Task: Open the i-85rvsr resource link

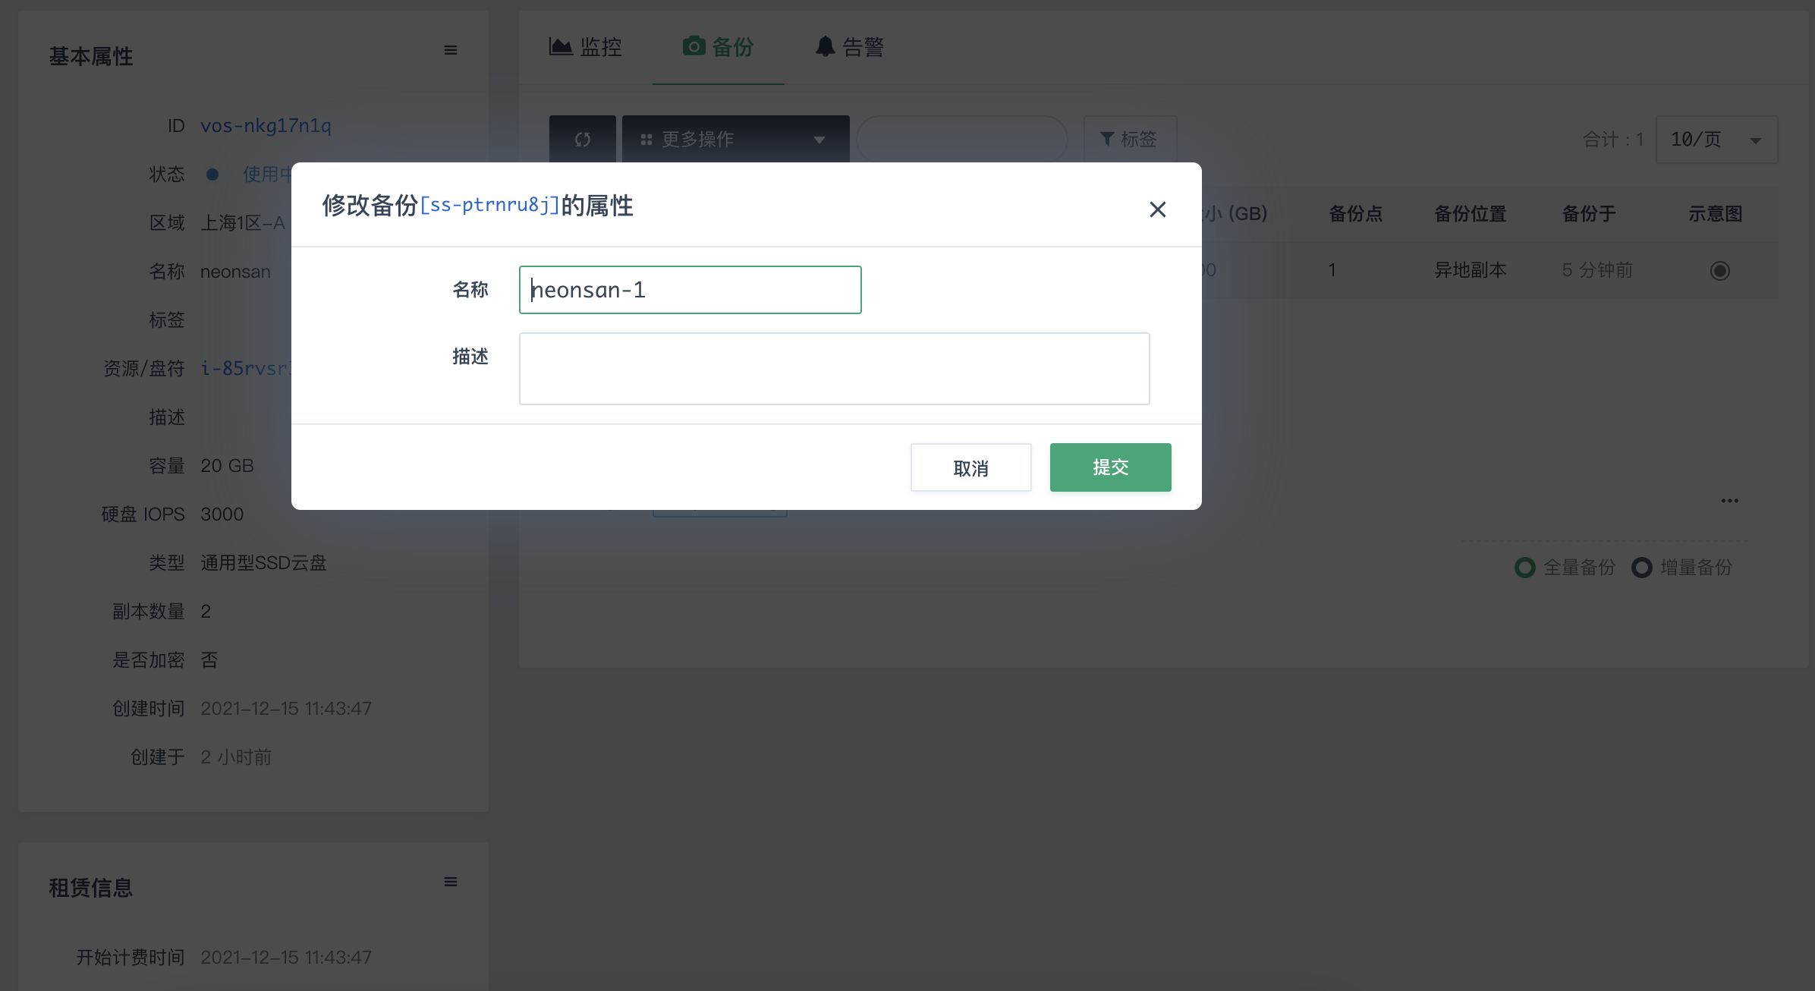Action: (x=245, y=369)
